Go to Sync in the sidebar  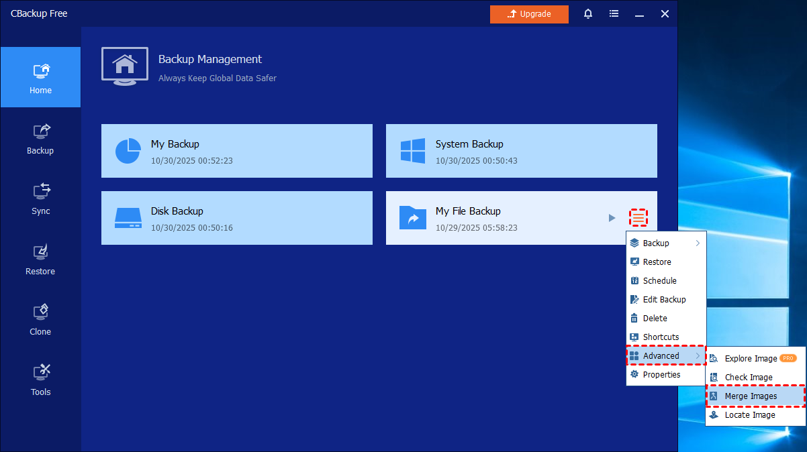40,199
